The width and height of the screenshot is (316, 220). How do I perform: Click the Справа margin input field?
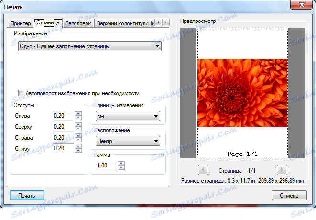pyautogui.click(x=63, y=138)
